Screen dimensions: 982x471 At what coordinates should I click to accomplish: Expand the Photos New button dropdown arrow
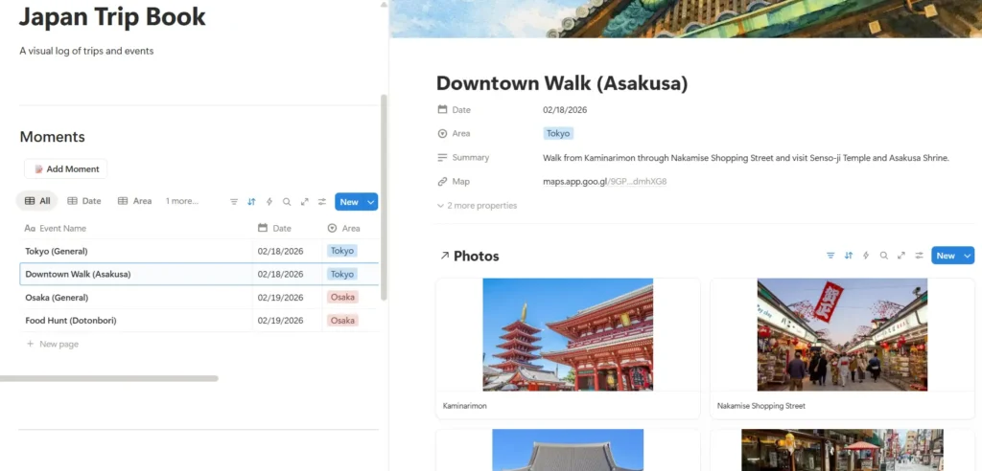point(967,256)
